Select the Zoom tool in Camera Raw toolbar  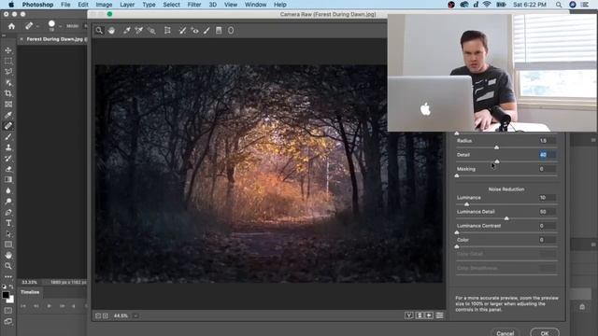click(x=99, y=31)
